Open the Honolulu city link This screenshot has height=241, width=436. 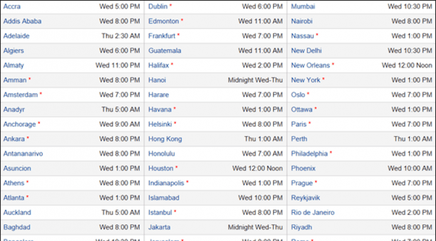(x=162, y=154)
